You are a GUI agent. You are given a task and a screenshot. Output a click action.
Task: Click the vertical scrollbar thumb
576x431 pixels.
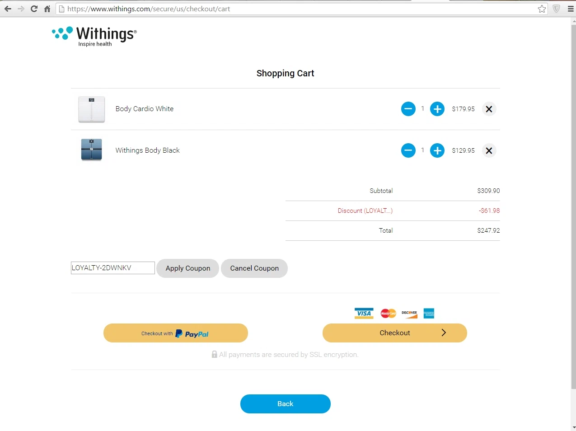[x=574, y=207]
